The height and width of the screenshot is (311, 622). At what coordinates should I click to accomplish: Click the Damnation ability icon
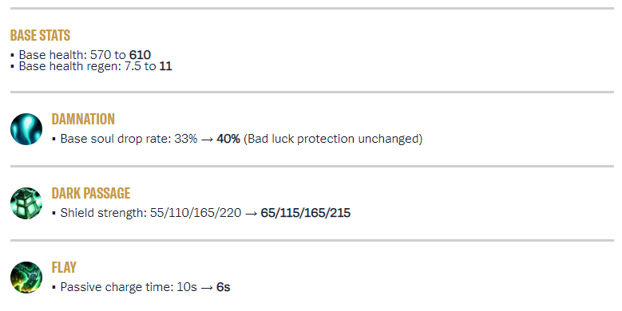point(26,129)
